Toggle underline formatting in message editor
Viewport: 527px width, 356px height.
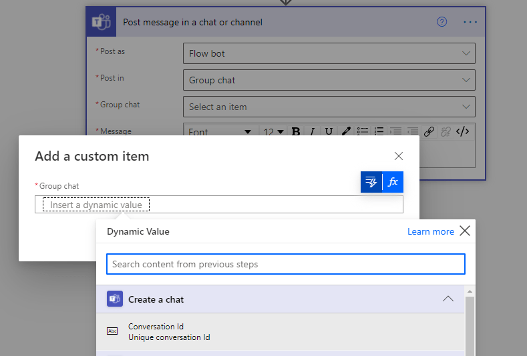pyautogui.click(x=329, y=131)
